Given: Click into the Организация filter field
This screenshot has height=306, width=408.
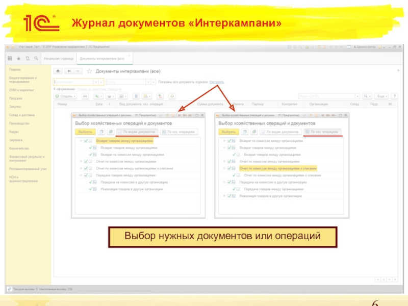Looking at the screenshot, I should (73, 82).
